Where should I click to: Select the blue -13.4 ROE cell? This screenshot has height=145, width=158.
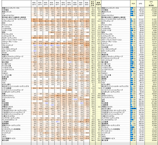coord(75,99)
